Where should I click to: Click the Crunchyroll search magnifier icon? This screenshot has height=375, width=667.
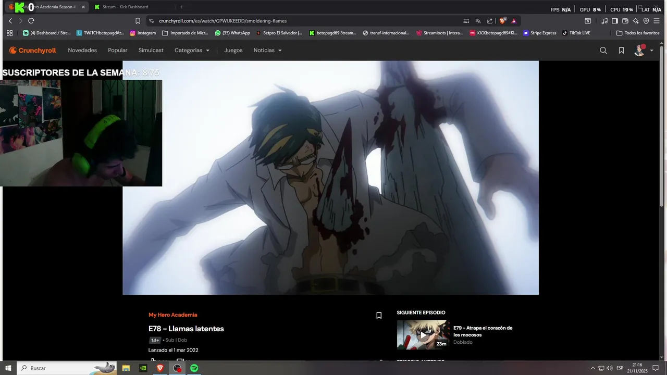(x=603, y=51)
